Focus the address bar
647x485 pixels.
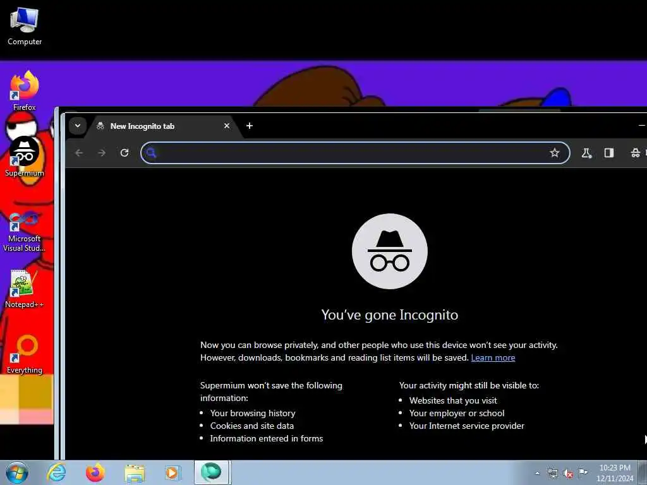[355, 153]
